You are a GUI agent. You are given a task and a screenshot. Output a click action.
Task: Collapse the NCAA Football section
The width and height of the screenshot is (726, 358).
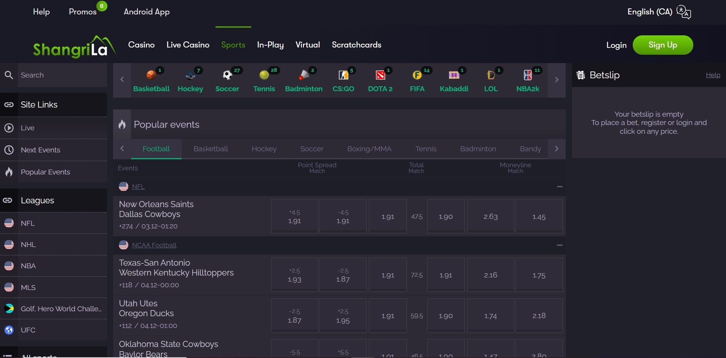pos(560,245)
